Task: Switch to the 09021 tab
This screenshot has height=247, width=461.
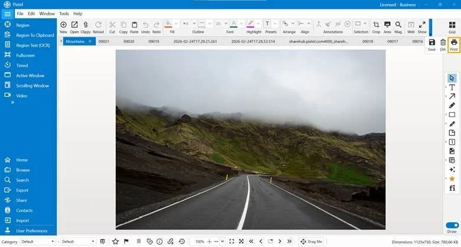Action: point(103,41)
